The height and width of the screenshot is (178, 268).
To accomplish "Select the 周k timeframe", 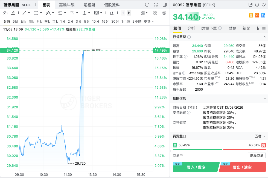I will [x=31, y=21].
